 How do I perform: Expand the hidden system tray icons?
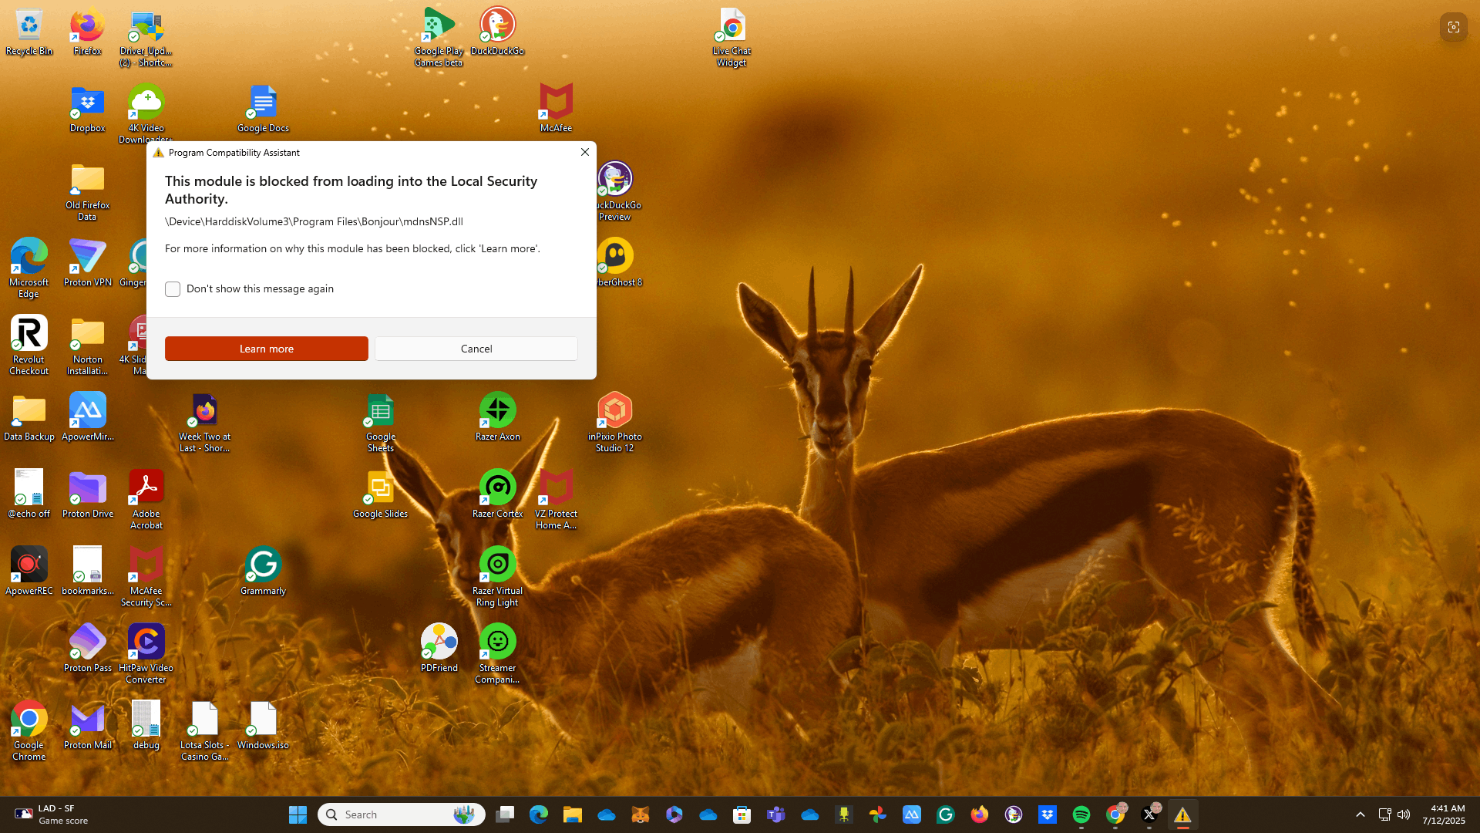(x=1361, y=814)
